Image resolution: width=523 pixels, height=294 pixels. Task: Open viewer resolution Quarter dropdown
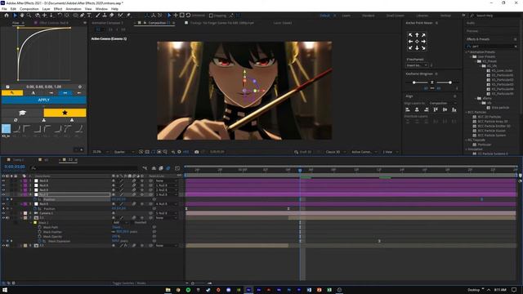tap(124, 152)
